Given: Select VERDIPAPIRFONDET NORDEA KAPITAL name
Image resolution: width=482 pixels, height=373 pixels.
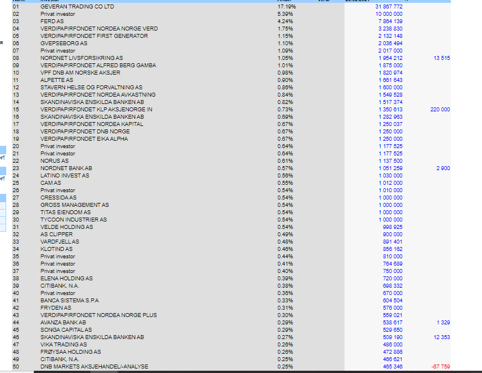Looking at the screenshot, I should tap(92, 124).
